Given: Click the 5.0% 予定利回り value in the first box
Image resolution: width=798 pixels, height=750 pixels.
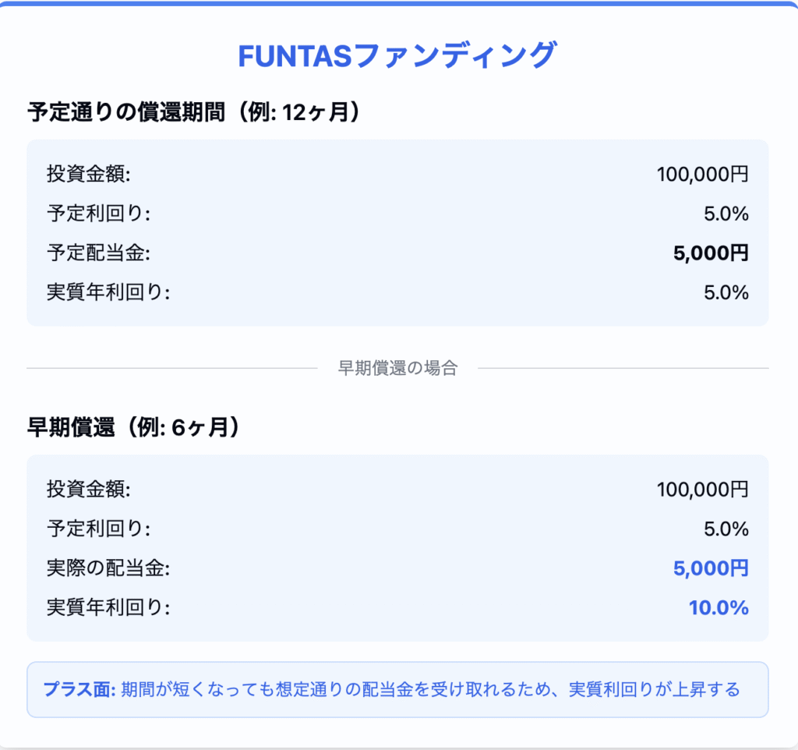Looking at the screenshot, I should click(726, 214).
